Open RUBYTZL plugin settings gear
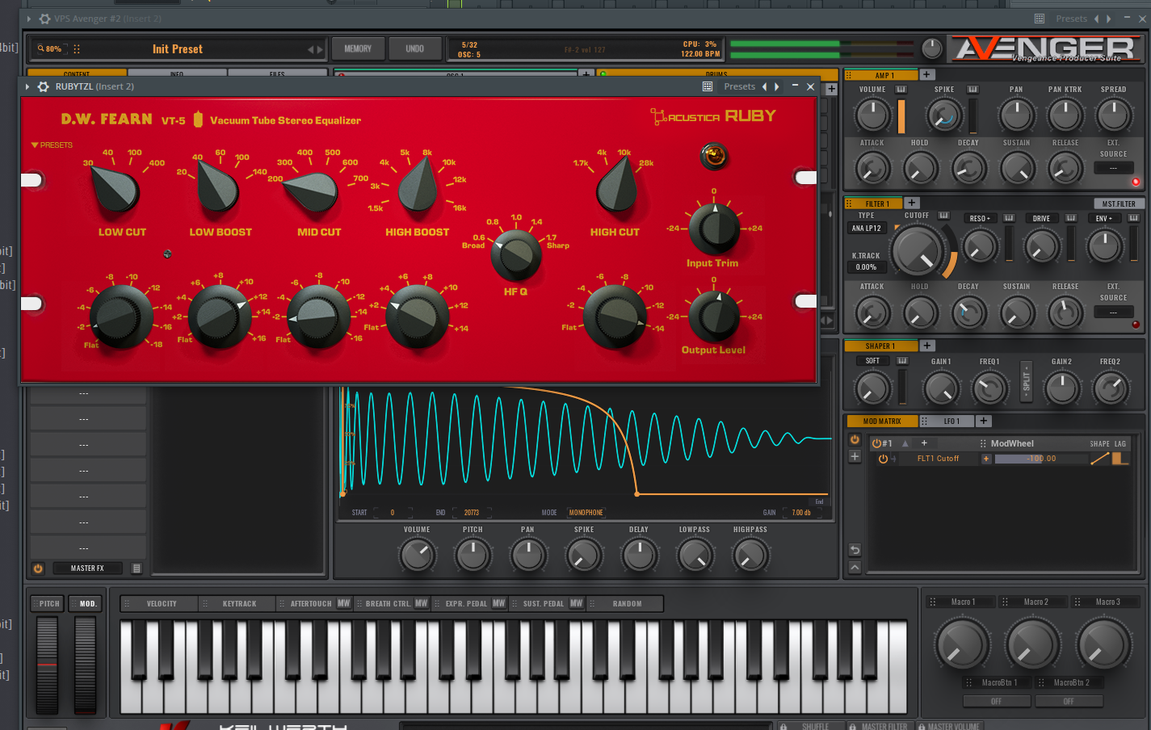Viewport: 1151px width, 730px height. [44, 86]
